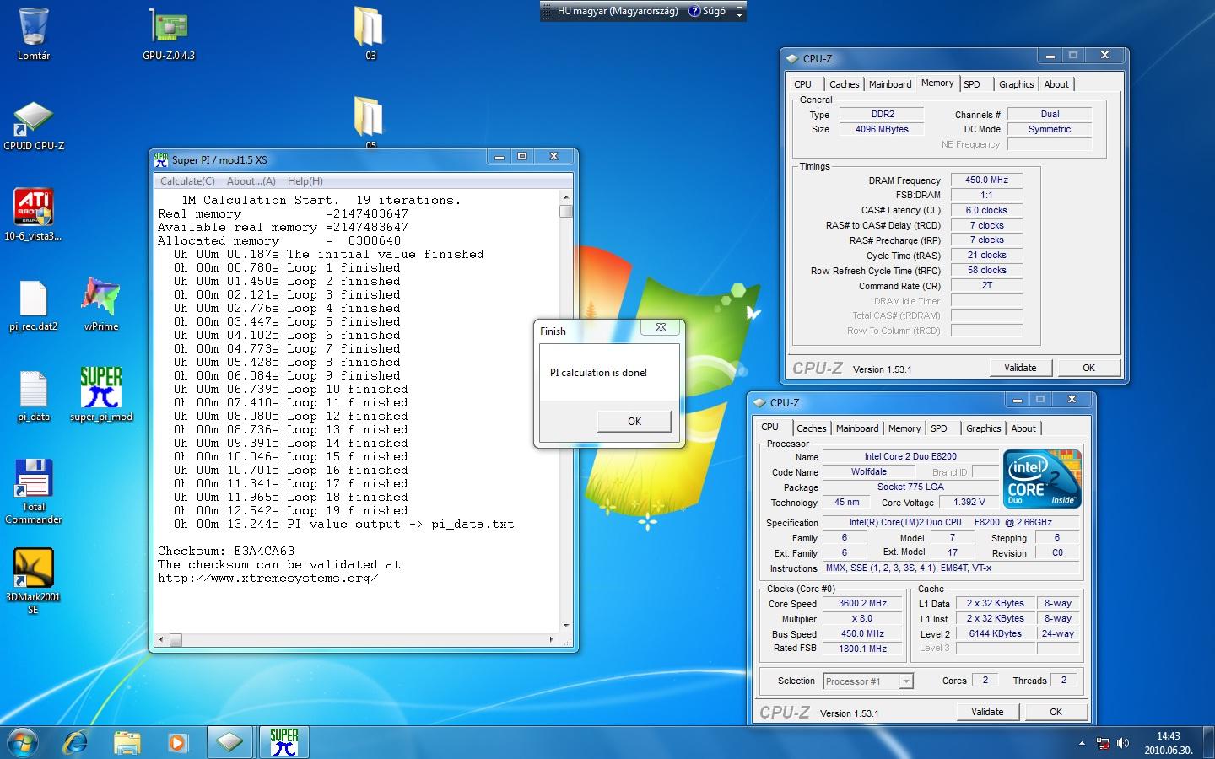
Task: Select the GPU-Z.0.4.3 desktop icon
Action: pos(169,34)
